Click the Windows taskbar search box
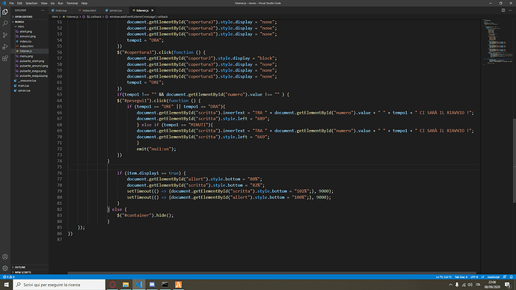516x290 pixels. pyautogui.click(x=59, y=285)
